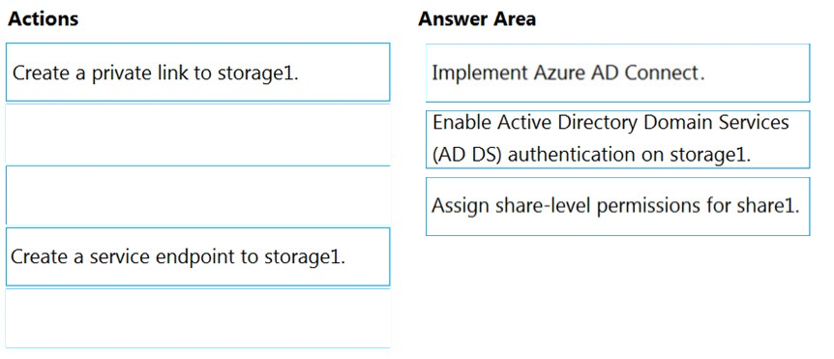Click the empty second slot in Actions list
Screen dimensions: 834x359
click(x=198, y=135)
